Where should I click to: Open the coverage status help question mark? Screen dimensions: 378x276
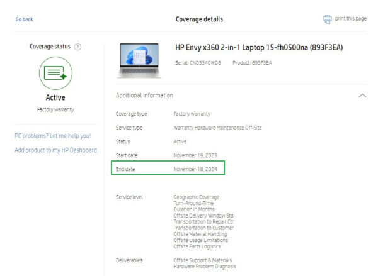click(x=77, y=47)
